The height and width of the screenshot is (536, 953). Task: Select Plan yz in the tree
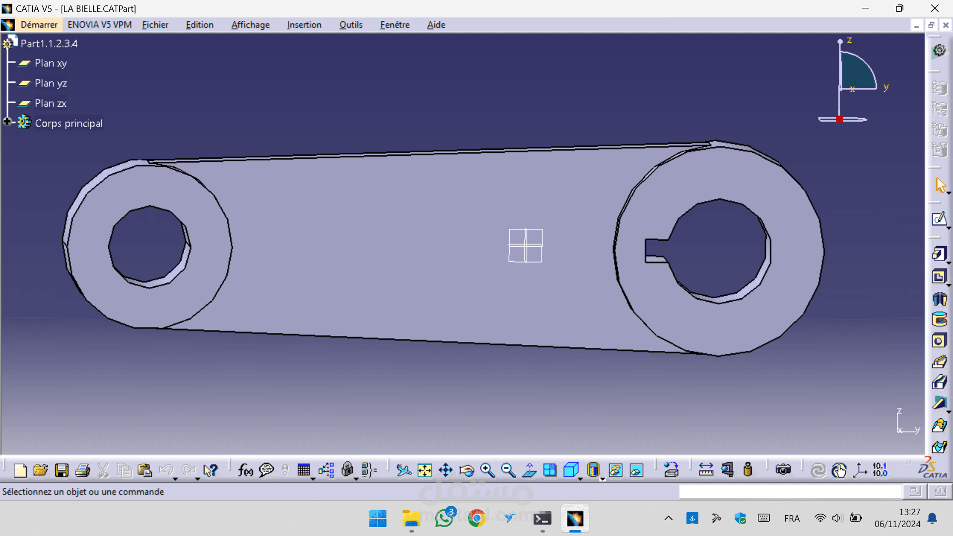[51, 83]
